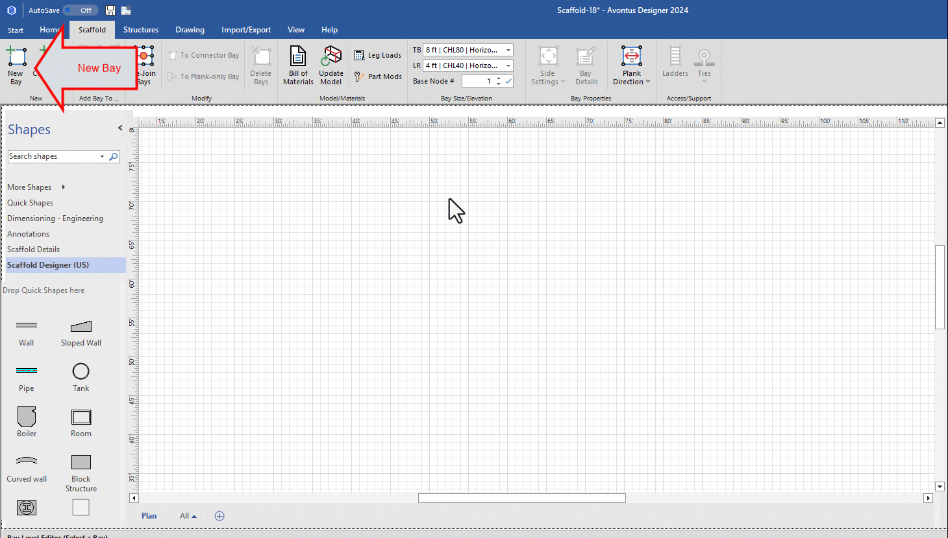Click the New Bay icon
Screen dimensions: 948x538
[16, 58]
